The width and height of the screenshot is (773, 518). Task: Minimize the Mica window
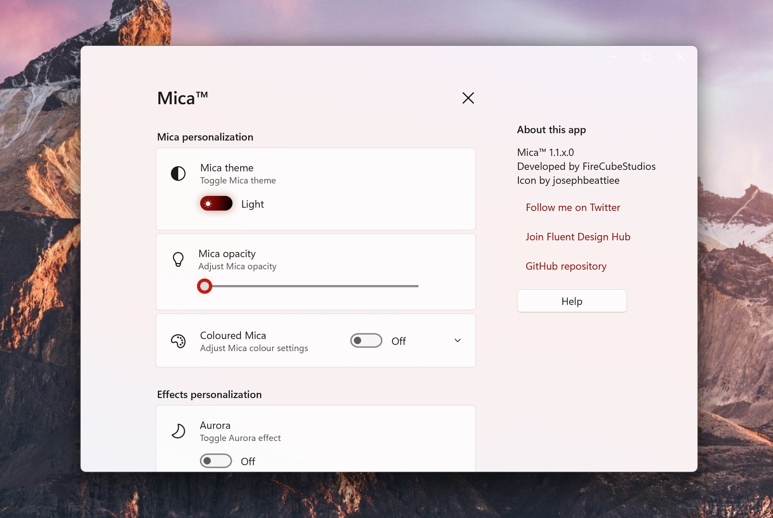pyautogui.click(x=613, y=57)
